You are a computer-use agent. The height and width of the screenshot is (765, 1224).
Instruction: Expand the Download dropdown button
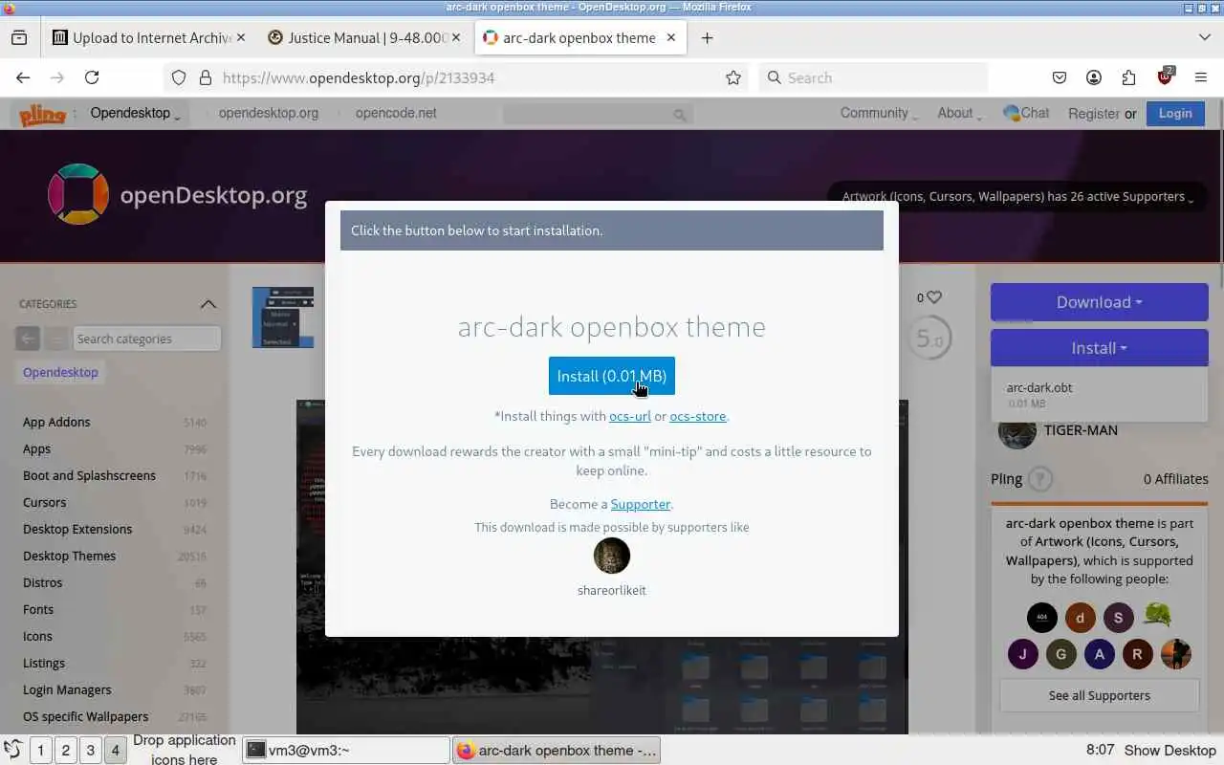[x=1100, y=302]
